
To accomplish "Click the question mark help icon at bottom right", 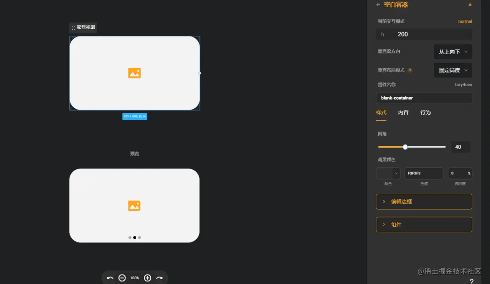I will point(471,281).
